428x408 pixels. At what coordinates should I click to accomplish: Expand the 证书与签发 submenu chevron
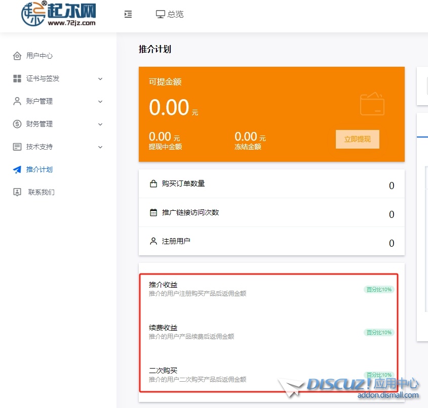pos(100,79)
